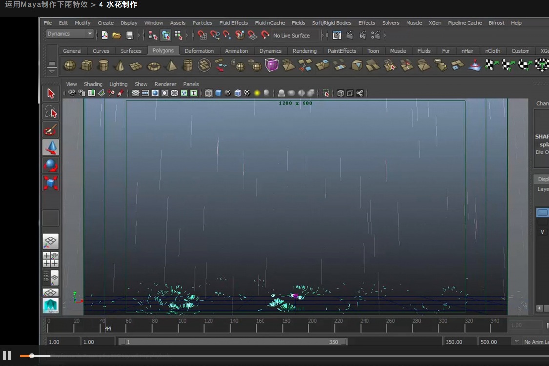Open the Fluid Effects menu
This screenshot has height=366, width=549.
pyautogui.click(x=234, y=23)
